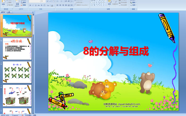Center align text

60,5
